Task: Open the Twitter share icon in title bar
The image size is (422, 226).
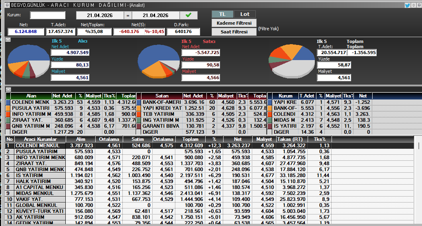Action: [408, 5]
